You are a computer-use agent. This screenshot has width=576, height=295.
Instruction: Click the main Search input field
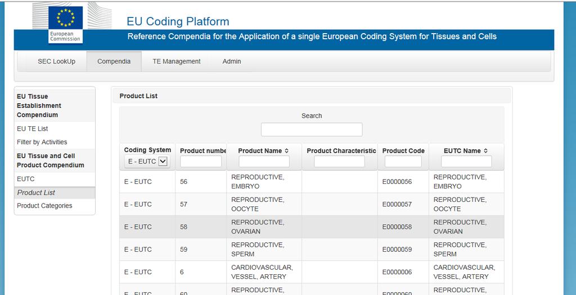(x=312, y=130)
